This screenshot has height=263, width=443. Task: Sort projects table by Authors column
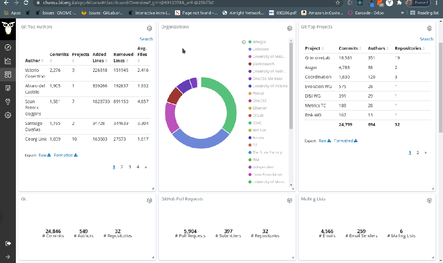(378, 48)
